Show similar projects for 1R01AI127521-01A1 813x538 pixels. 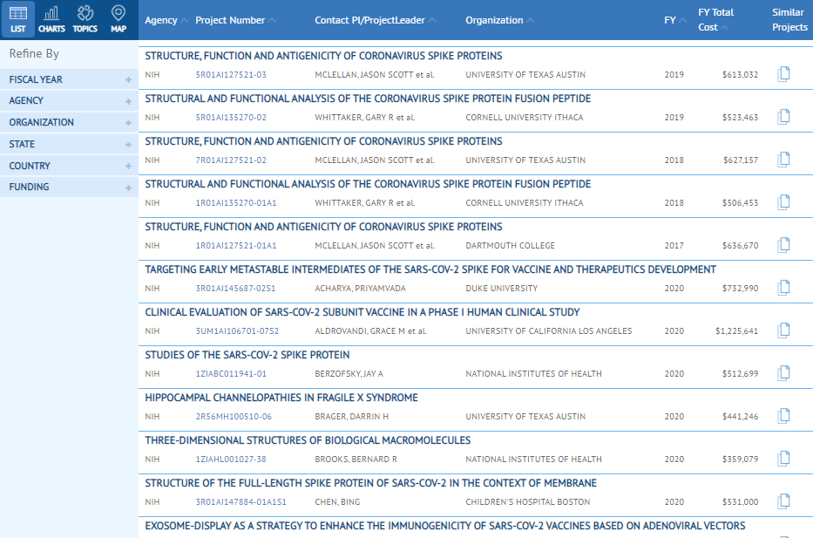[x=784, y=245]
